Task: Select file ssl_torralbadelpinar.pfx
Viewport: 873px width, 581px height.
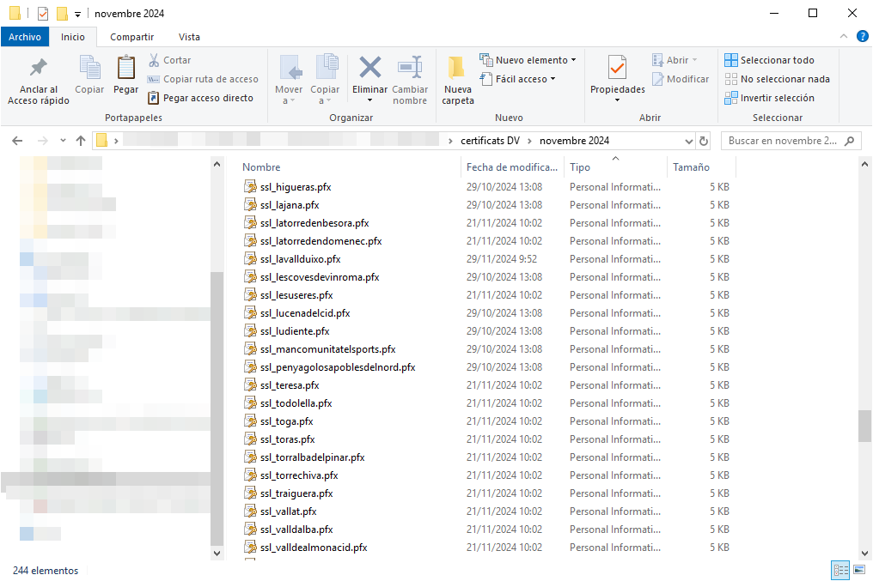Action: [313, 457]
